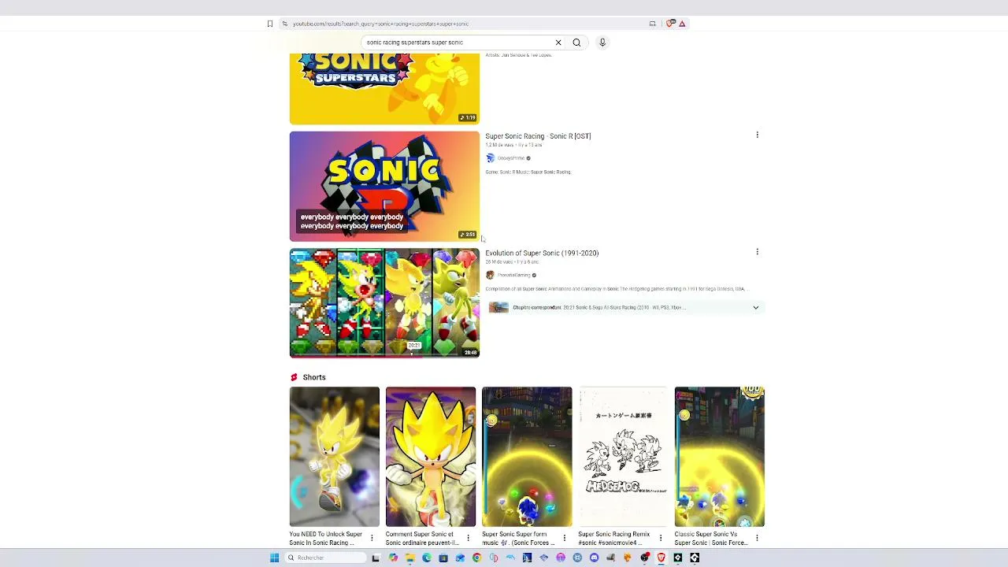1008x567 pixels.
Task: Start voice search with the microphone
Action: point(602,43)
